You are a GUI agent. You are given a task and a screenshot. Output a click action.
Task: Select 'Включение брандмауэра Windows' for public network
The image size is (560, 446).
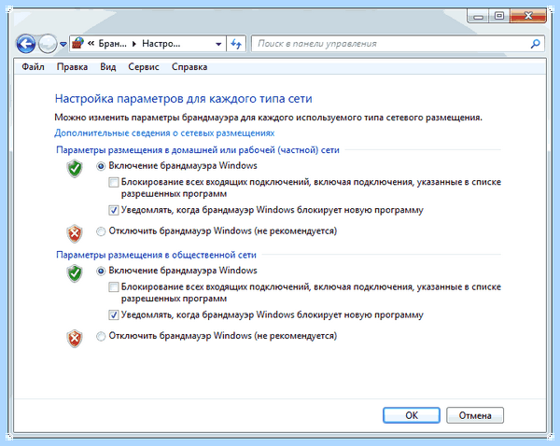point(101,271)
